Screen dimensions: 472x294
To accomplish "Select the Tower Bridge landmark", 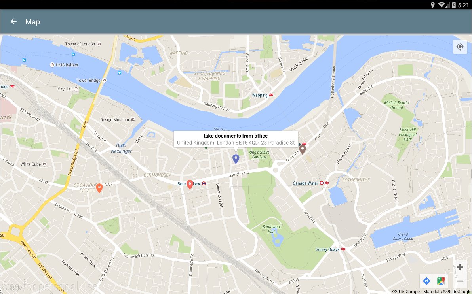I will (89, 81).
